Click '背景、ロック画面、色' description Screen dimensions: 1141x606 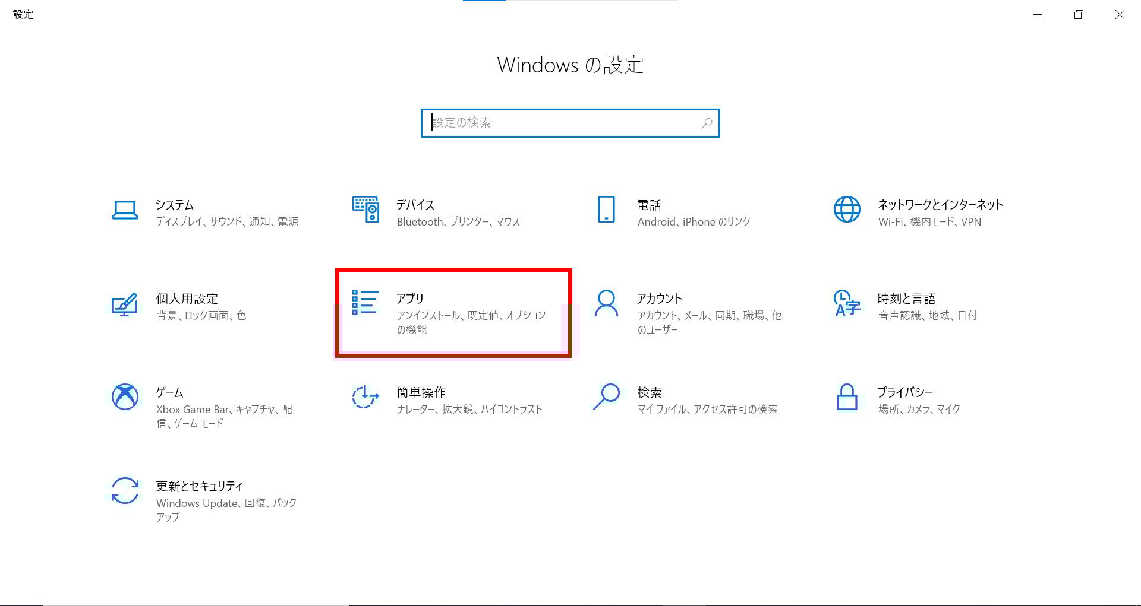pyautogui.click(x=201, y=315)
